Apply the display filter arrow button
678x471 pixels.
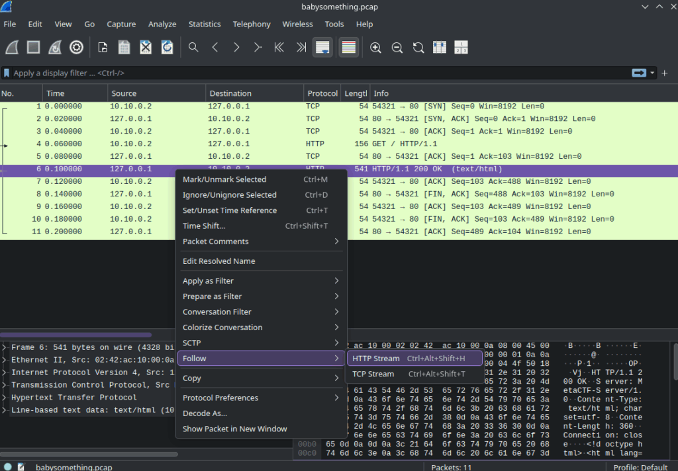[x=639, y=73]
